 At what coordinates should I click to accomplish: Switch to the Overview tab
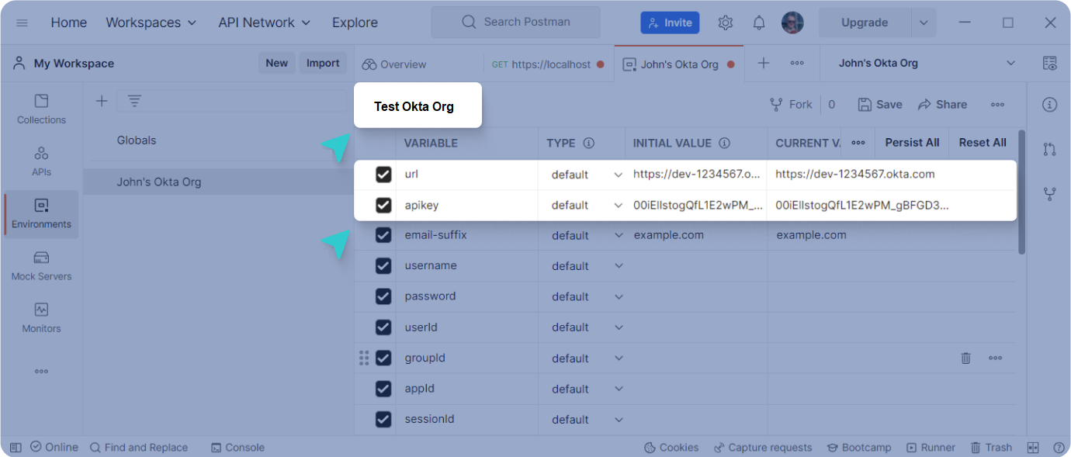[x=394, y=64]
